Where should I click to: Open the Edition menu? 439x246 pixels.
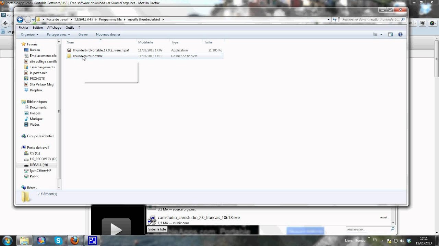pyautogui.click(x=38, y=28)
